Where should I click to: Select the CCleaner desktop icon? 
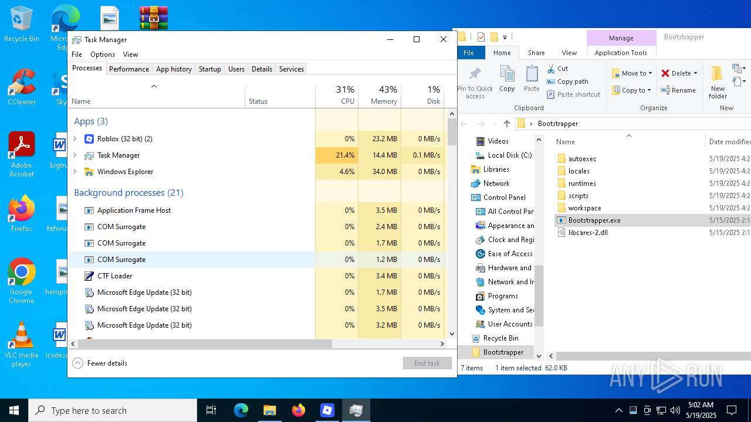21,87
